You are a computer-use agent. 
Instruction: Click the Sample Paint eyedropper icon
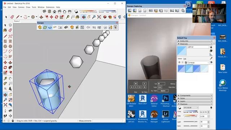pyautogui.click(x=211, y=58)
